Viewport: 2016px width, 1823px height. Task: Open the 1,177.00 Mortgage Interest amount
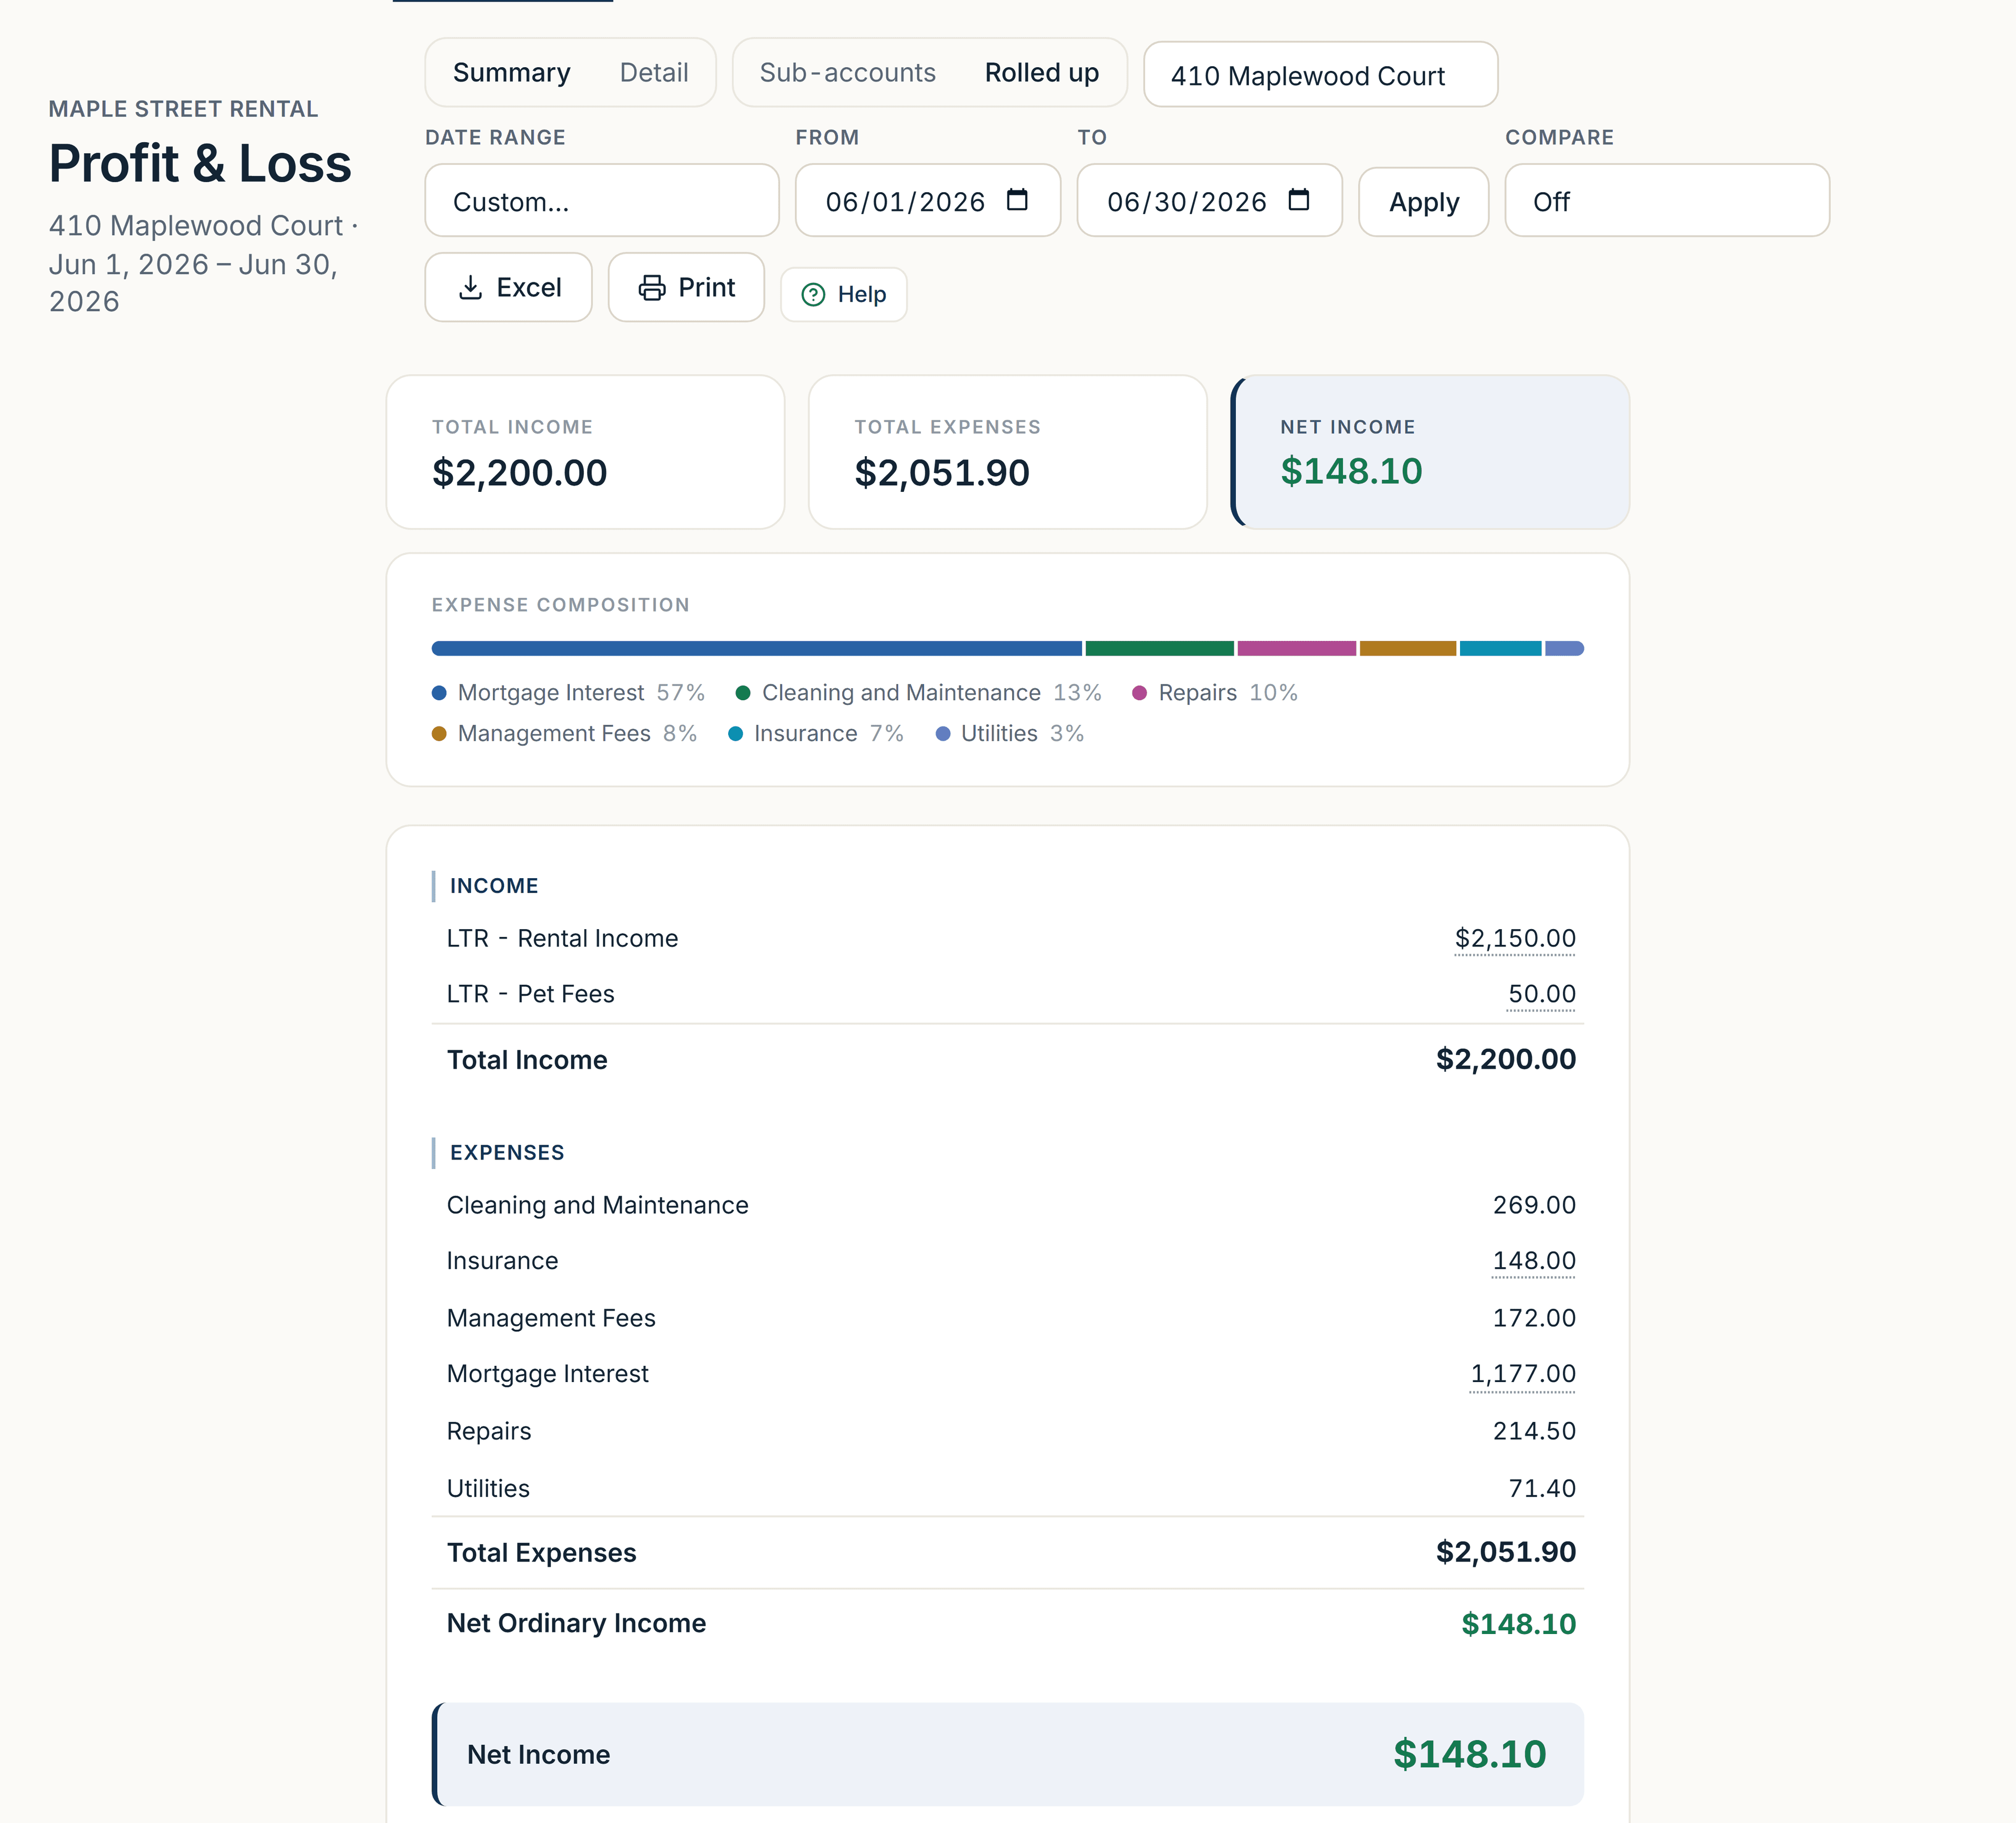pyautogui.click(x=1523, y=1374)
